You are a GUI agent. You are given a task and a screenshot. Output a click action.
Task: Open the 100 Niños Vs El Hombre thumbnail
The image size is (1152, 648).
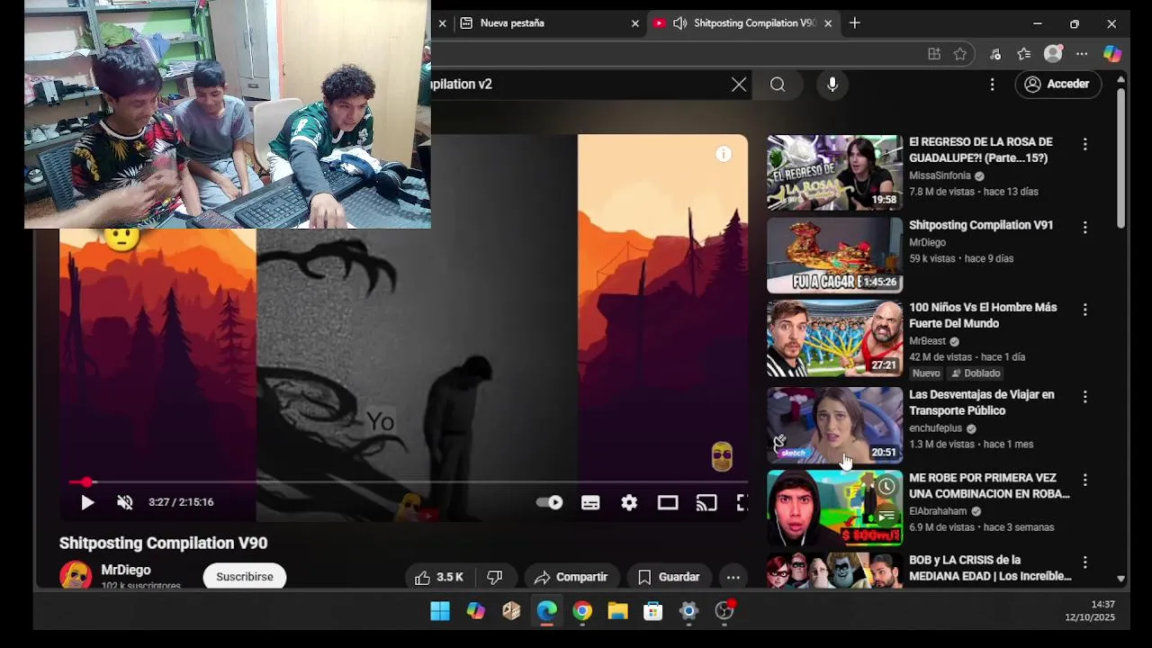(834, 338)
